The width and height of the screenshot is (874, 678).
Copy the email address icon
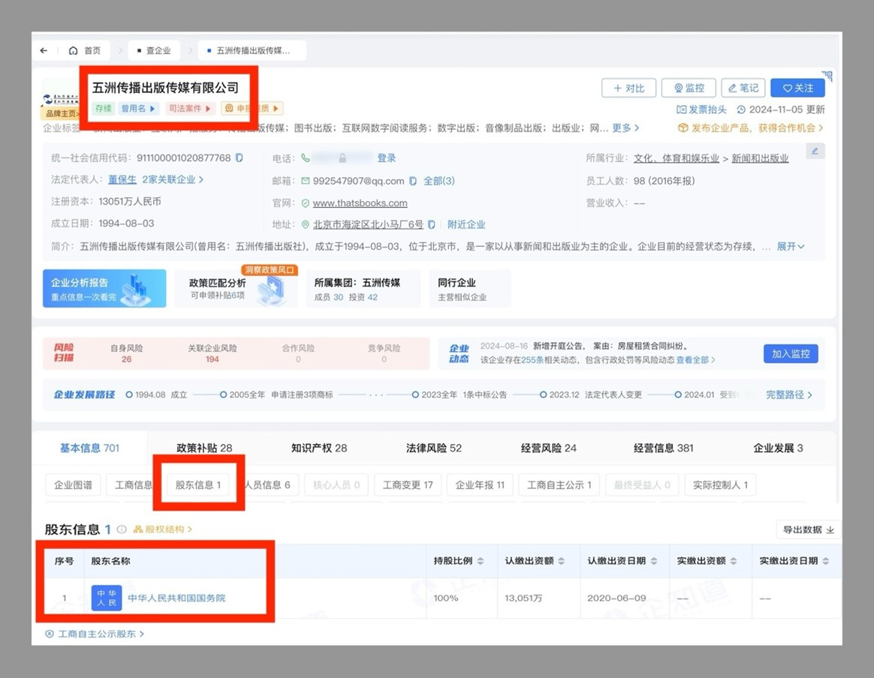click(x=413, y=181)
